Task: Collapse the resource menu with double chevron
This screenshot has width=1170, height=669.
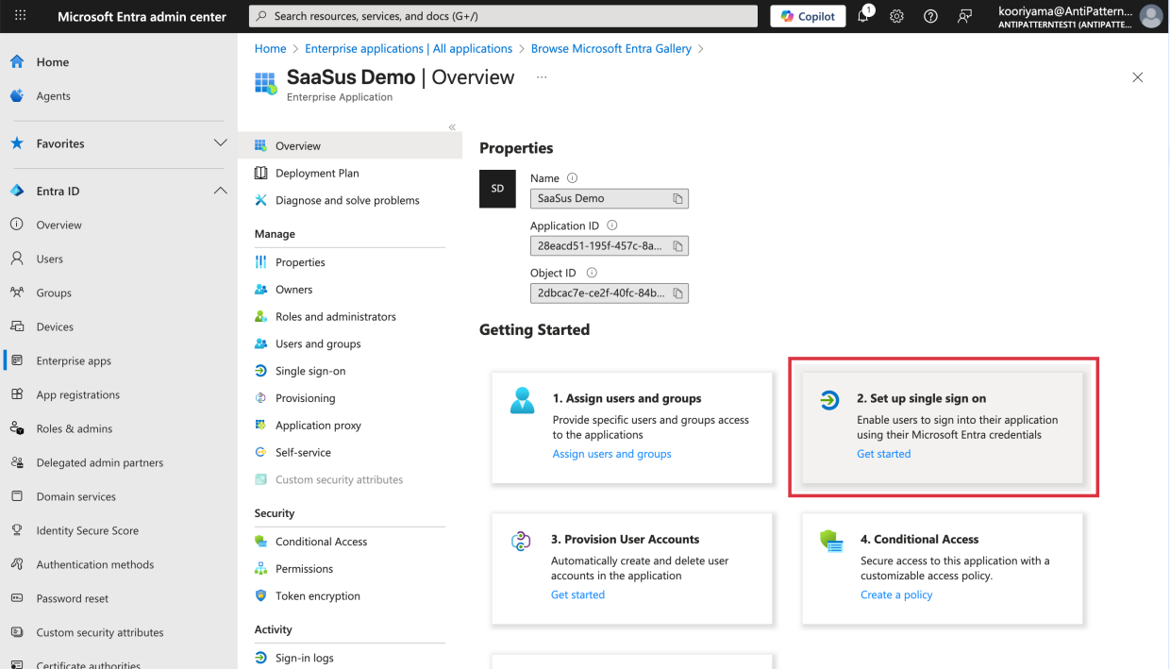Action: 452,126
